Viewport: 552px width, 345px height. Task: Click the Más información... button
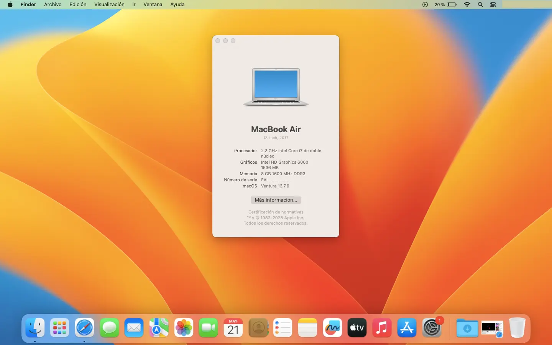pyautogui.click(x=276, y=200)
